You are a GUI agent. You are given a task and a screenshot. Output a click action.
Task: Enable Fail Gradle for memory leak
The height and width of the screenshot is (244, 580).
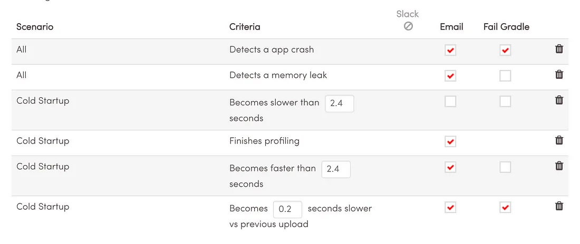tap(505, 76)
